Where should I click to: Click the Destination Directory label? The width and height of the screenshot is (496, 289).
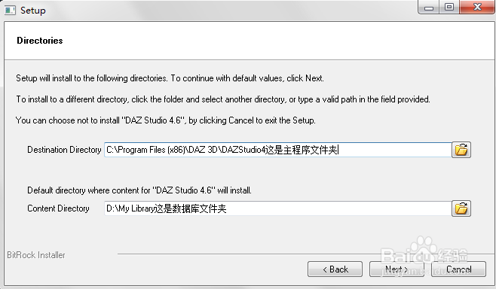coord(64,150)
